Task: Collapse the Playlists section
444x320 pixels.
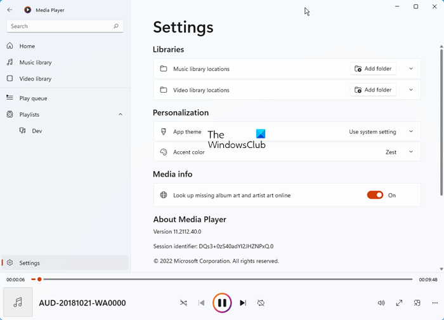Action: click(121, 115)
